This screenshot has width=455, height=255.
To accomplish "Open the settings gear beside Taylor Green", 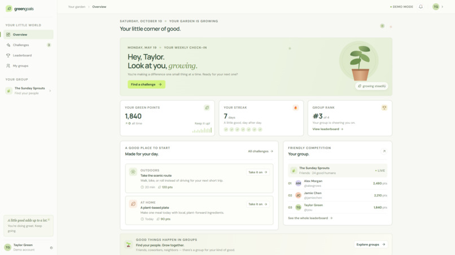I will click(51, 248).
